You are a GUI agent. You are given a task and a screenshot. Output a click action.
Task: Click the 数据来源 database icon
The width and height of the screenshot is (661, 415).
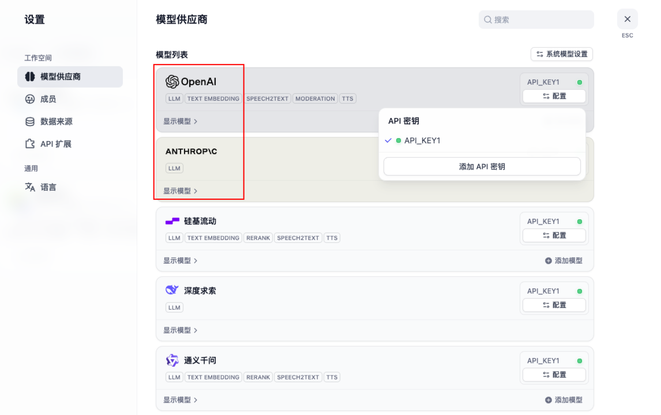point(30,121)
